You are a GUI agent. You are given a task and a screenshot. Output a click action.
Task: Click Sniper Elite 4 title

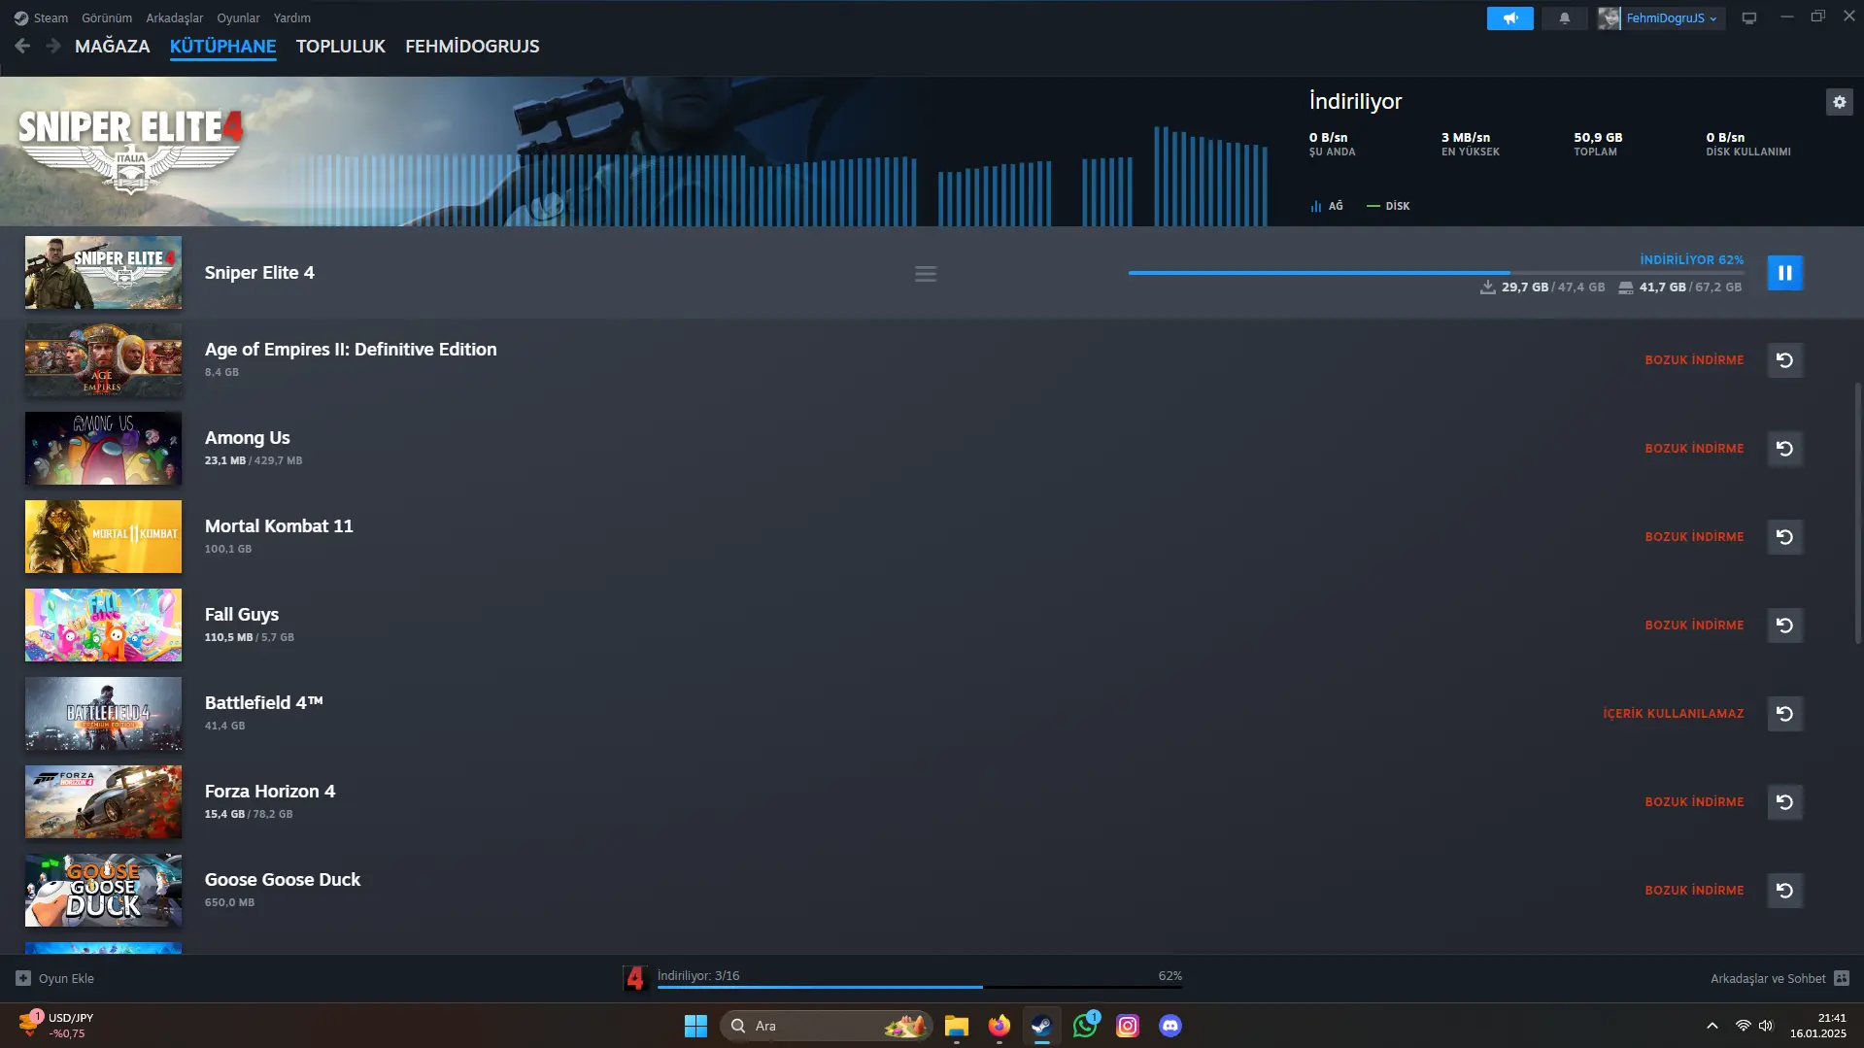(x=259, y=273)
